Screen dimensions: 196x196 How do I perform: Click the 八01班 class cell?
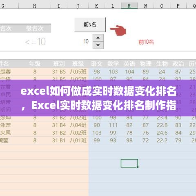pos(78,140)
